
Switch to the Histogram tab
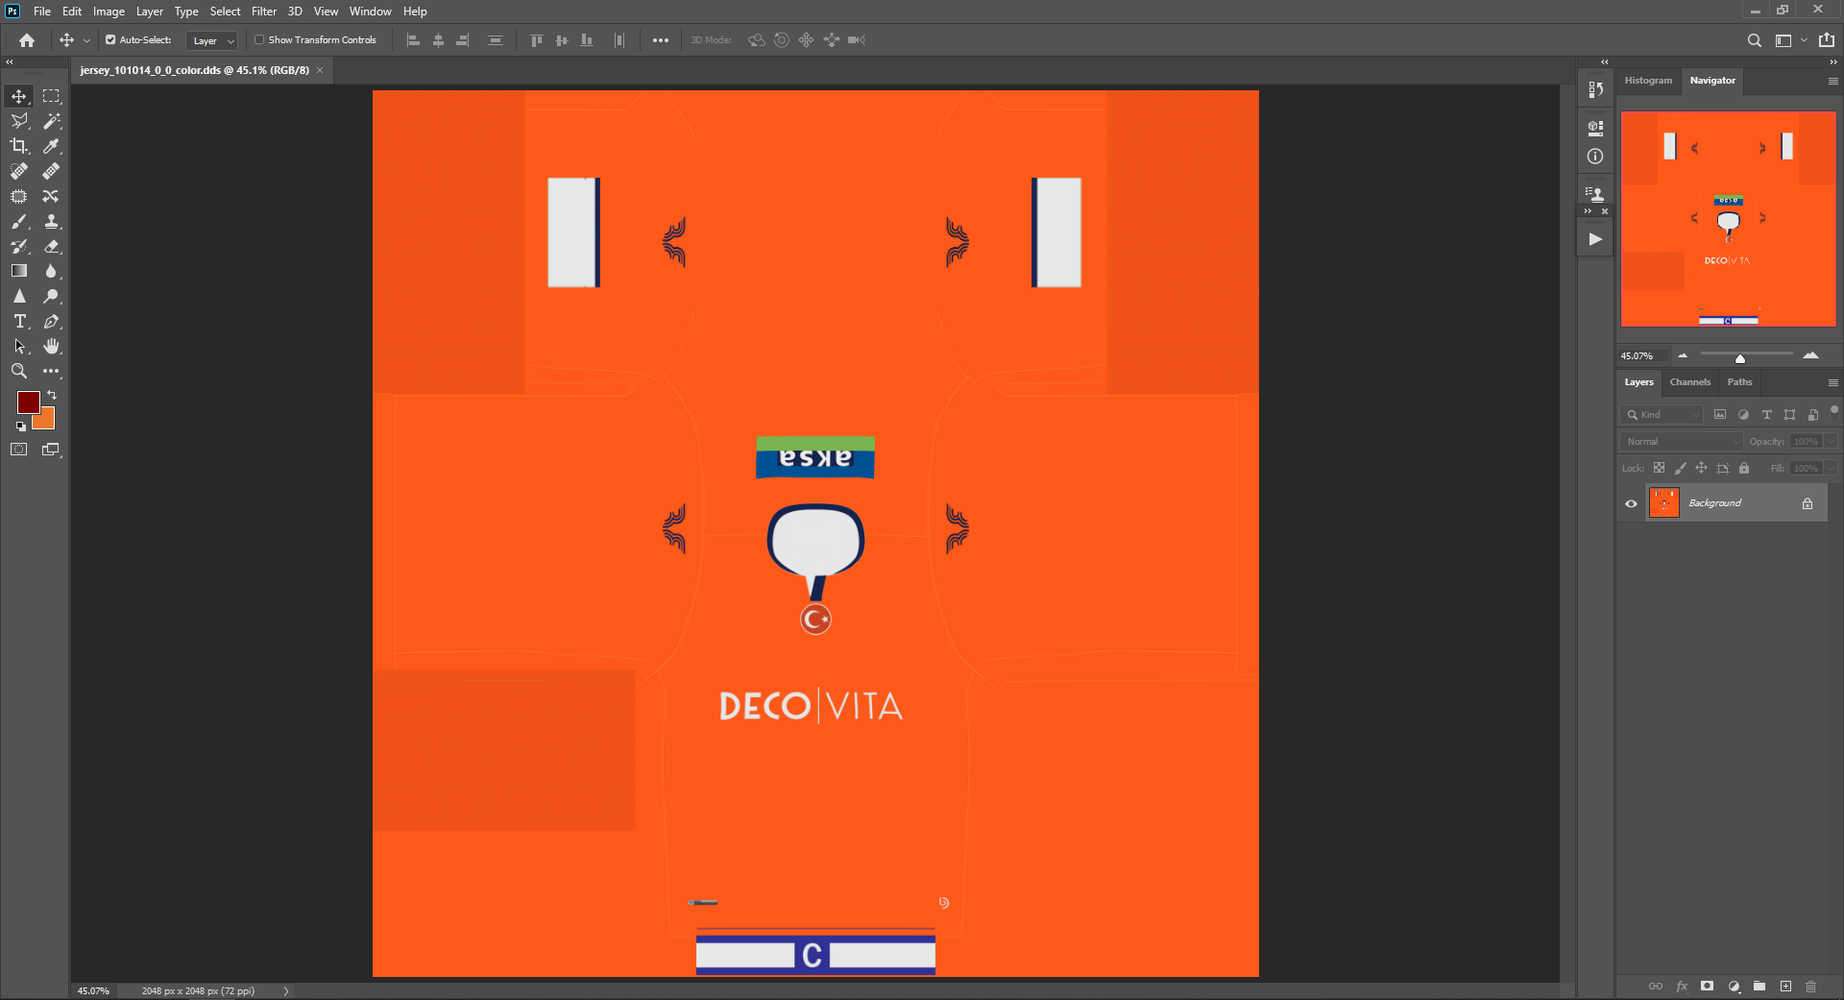[1648, 81]
